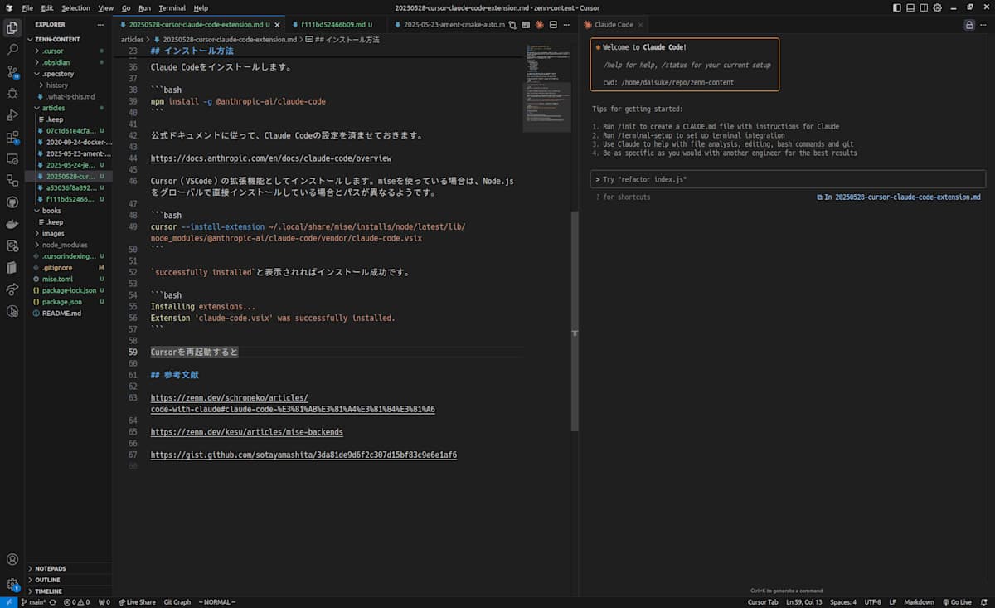The height and width of the screenshot is (608, 995).
Task: Toggle the bottom panel layout button
Action: coord(911,7)
